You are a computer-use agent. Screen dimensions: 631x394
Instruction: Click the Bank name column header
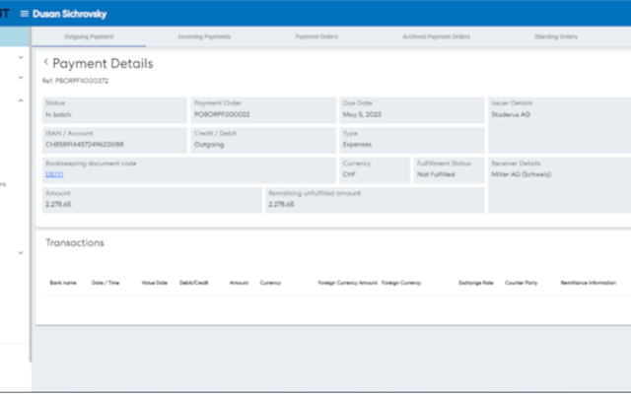(x=63, y=283)
